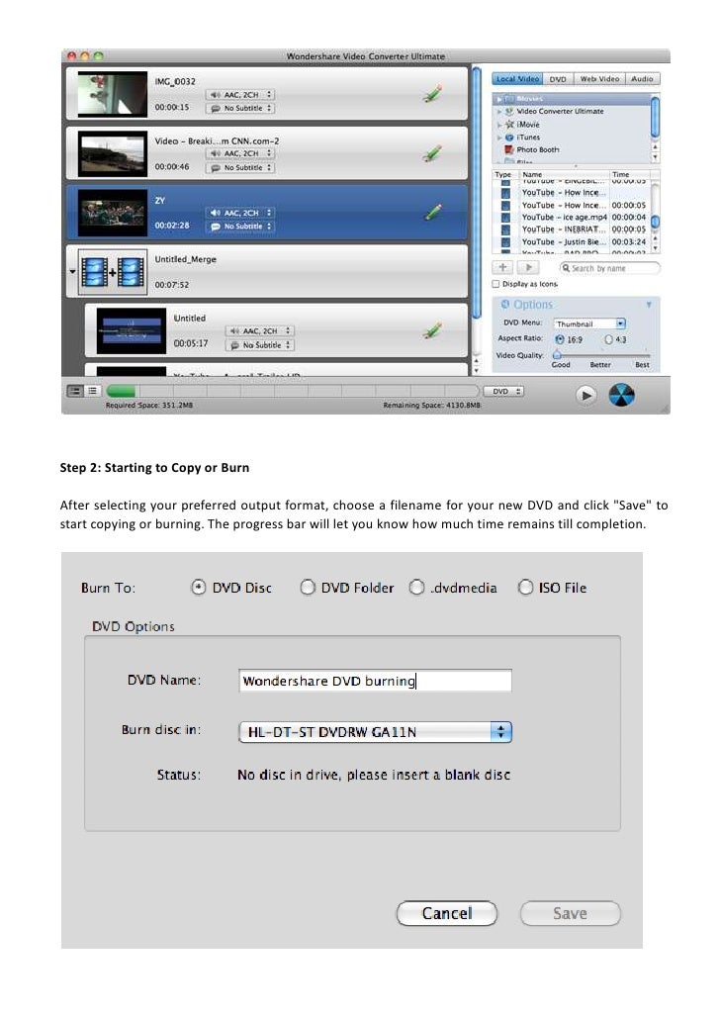This screenshot has height=1019, width=720.
Task: Switch to DVD tab
Action: click(x=558, y=78)
